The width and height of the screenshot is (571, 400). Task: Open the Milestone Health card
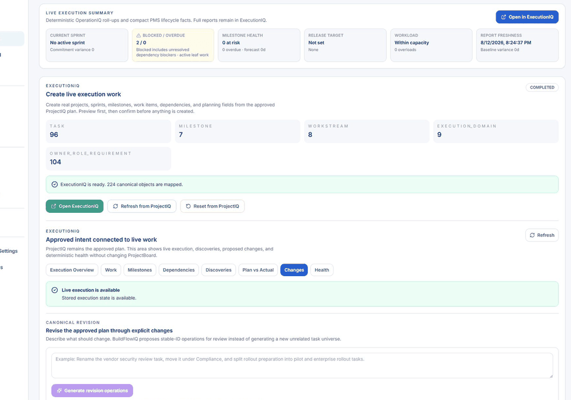tap(259, 45)
